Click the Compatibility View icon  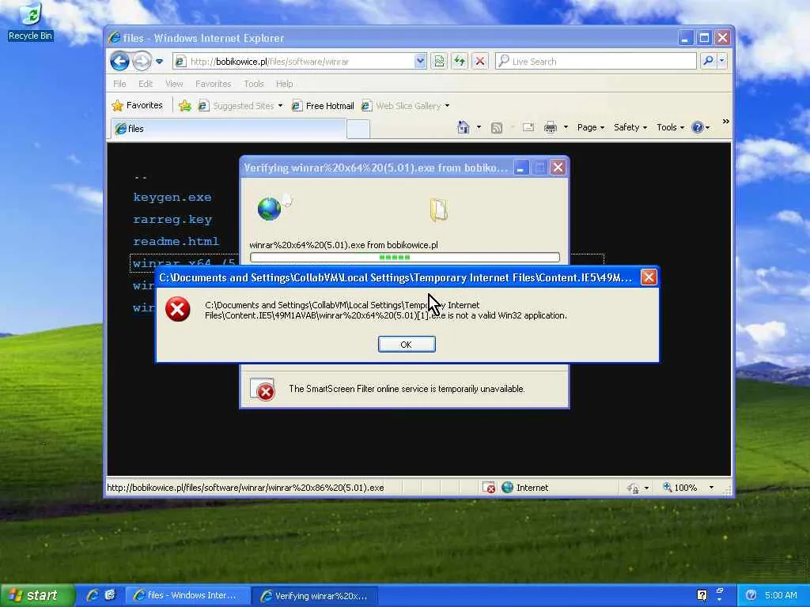coord(439,62)
